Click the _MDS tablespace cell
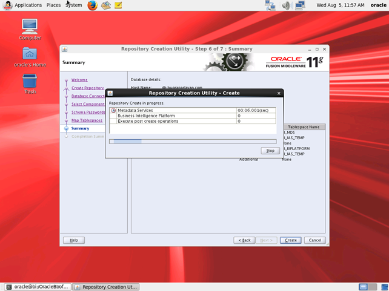This screenshot has height=291, width=389. 290,132
